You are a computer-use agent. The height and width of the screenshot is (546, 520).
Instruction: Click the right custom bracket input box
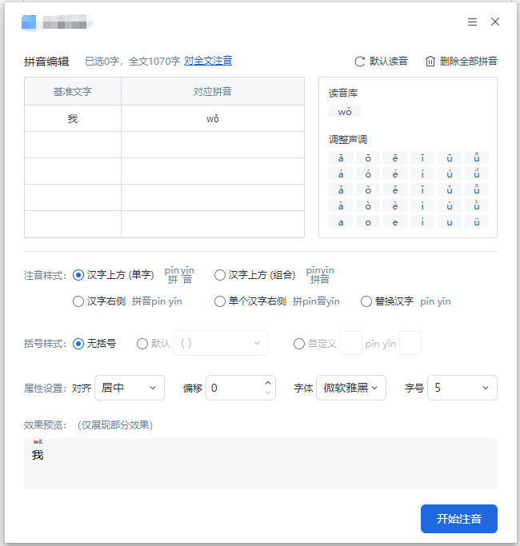[x=410, y=343]
